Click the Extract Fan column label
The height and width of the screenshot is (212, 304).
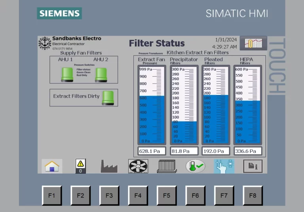152,59
